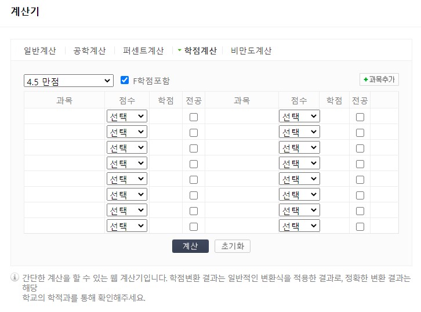421x312 pixels.
Task: Open the third-row right 점수 dropdown
Action: [x=299, y=147]
